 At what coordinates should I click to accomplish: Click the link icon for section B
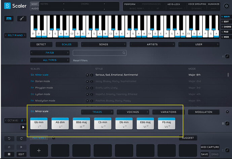(227, 123)
